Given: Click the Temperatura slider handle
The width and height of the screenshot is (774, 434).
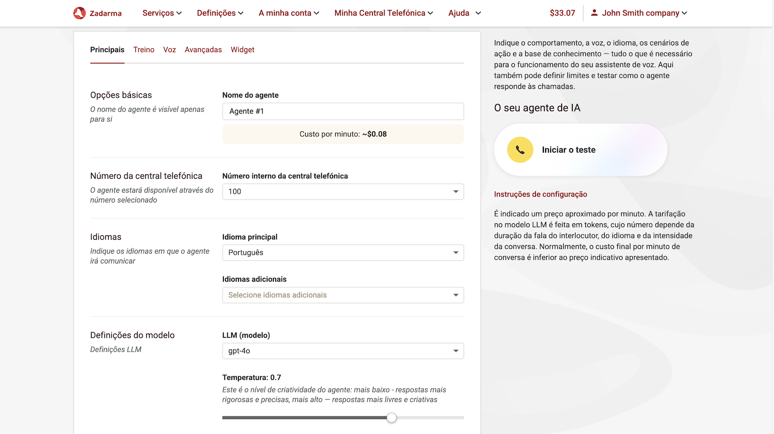Looking at the screenshot, I should pos(391,418).
